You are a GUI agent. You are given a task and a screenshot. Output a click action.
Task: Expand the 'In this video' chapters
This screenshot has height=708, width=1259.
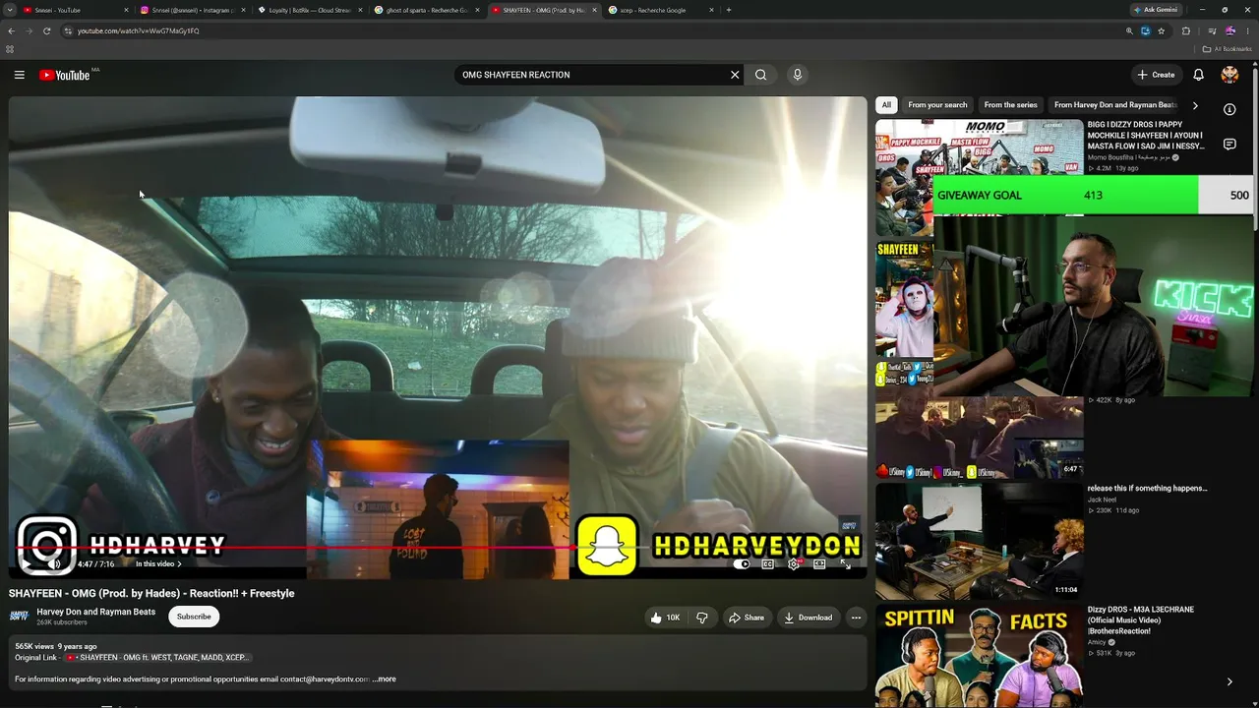coord(158,564)
